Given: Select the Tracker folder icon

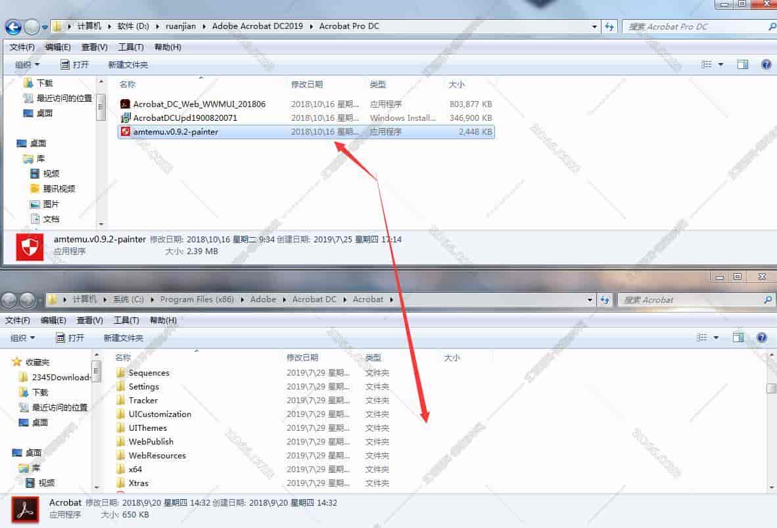Looking at the screenshot, I should click(120, 401).
